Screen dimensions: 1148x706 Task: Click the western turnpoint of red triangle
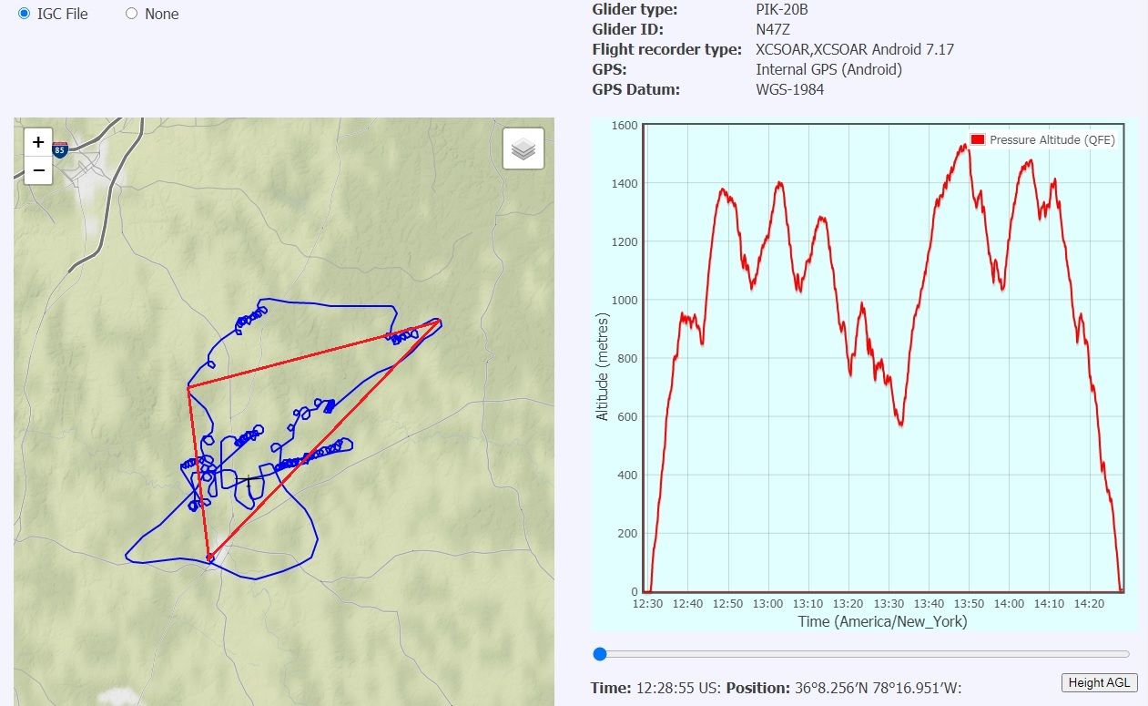(188, 388)
